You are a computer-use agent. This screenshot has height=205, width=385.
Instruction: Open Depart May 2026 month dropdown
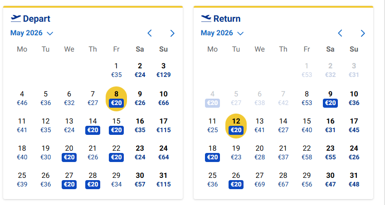(32, 33)
